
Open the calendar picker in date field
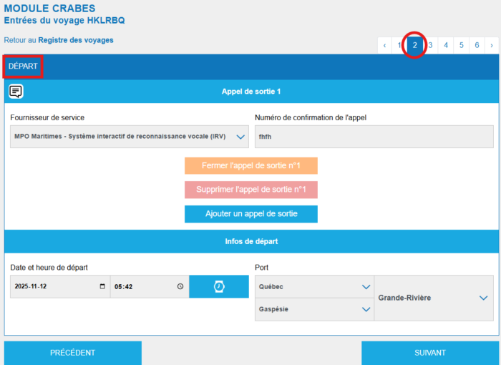(x=102, y=286)
